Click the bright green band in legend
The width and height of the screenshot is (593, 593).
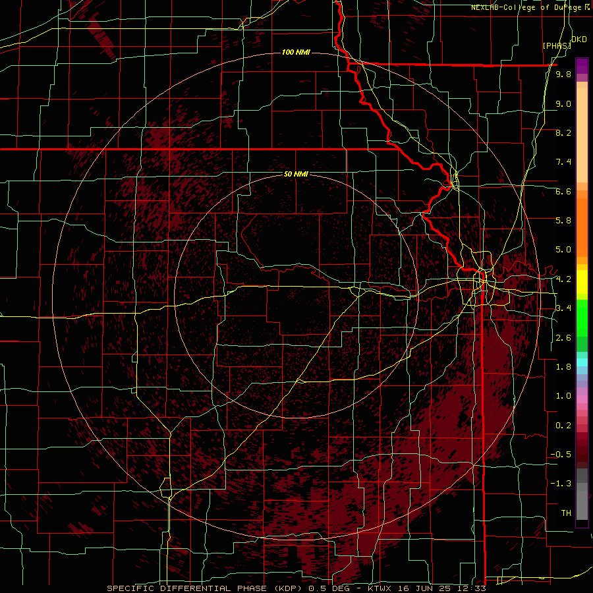tap(582, 318)
